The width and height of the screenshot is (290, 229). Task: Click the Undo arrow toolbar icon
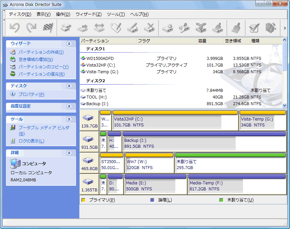(15, 28)
